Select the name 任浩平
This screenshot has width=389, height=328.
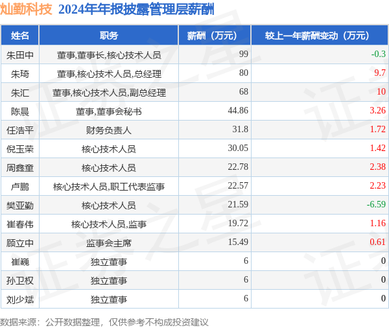tap(20, 130)
